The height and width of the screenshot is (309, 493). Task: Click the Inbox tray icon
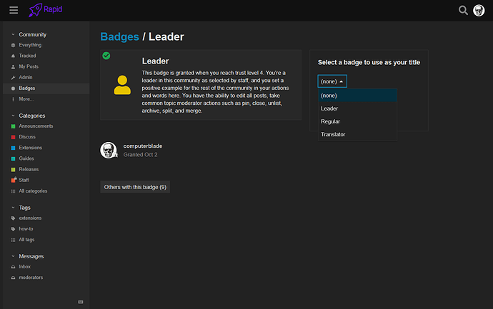coord(13,267)
